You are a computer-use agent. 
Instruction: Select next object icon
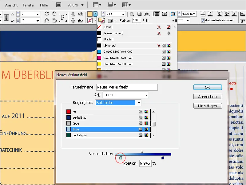coord(81,20)
